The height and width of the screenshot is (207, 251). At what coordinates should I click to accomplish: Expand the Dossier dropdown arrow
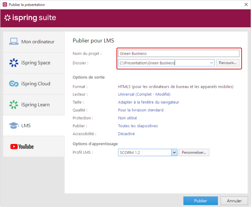[x=212, y=63]
